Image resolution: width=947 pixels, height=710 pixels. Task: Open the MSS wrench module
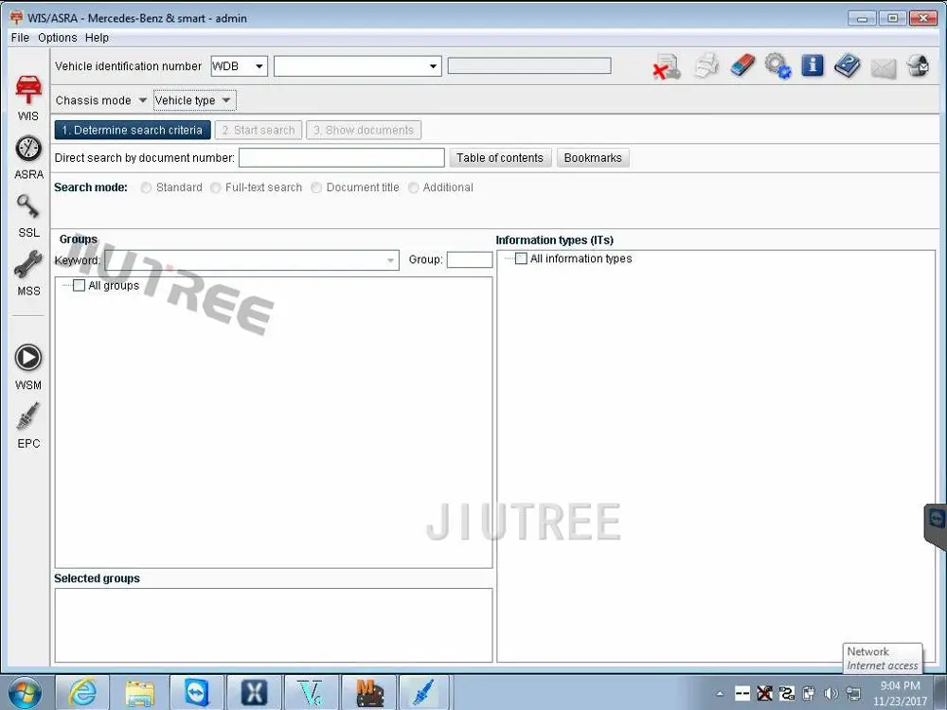(x=28, y=274)
